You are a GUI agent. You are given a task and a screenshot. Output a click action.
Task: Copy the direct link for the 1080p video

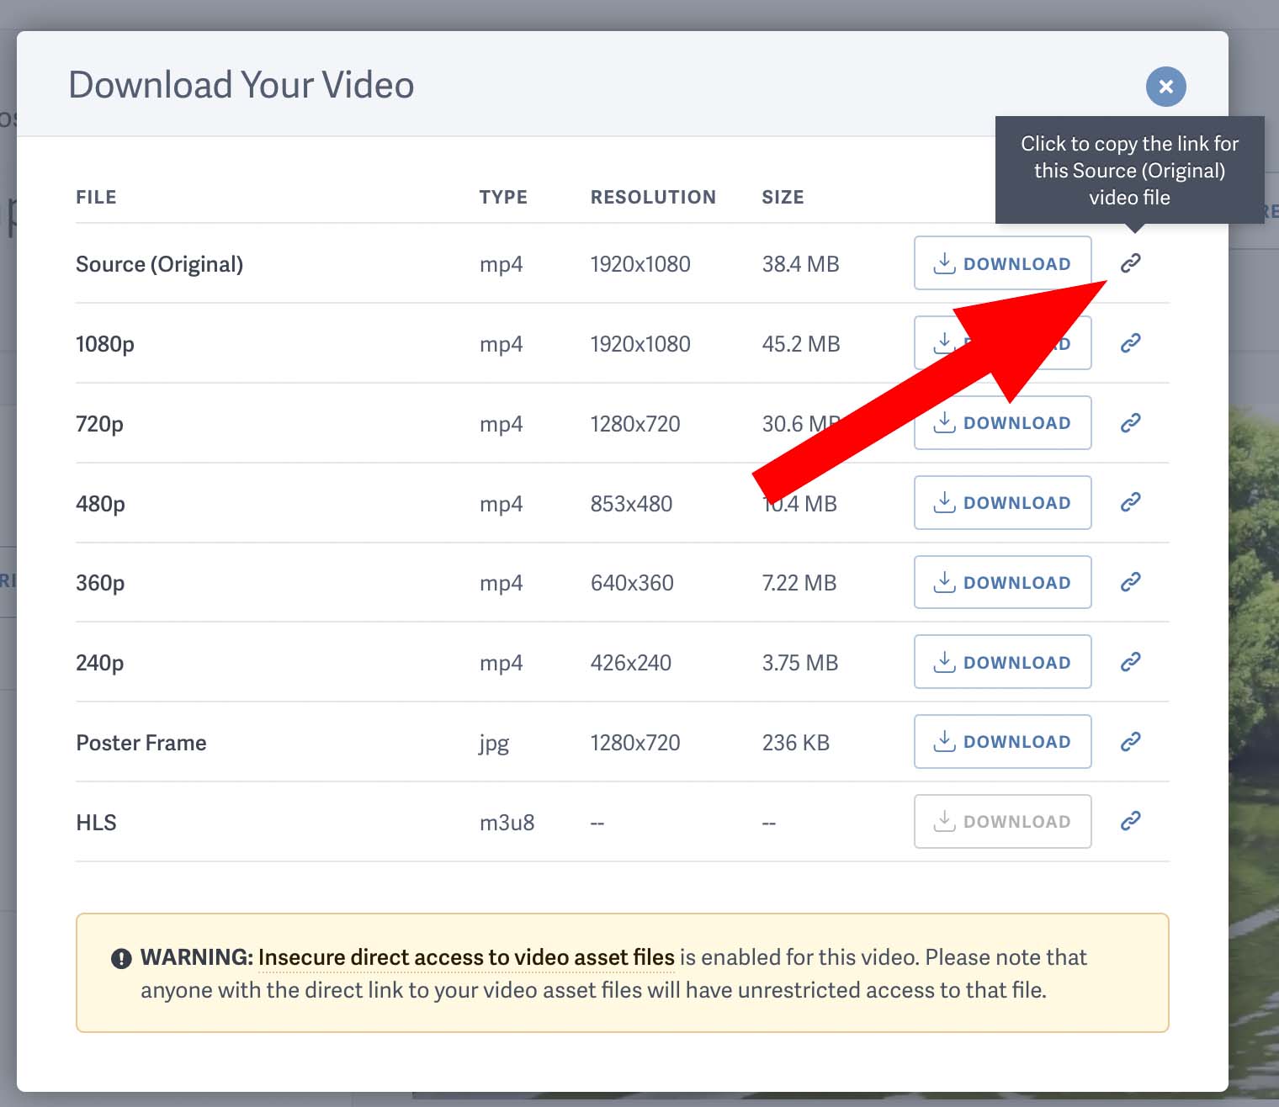click(1130, 343)
